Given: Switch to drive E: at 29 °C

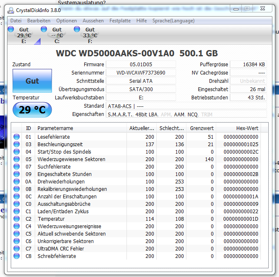Looking at the screenshot, I should [24, 35].
